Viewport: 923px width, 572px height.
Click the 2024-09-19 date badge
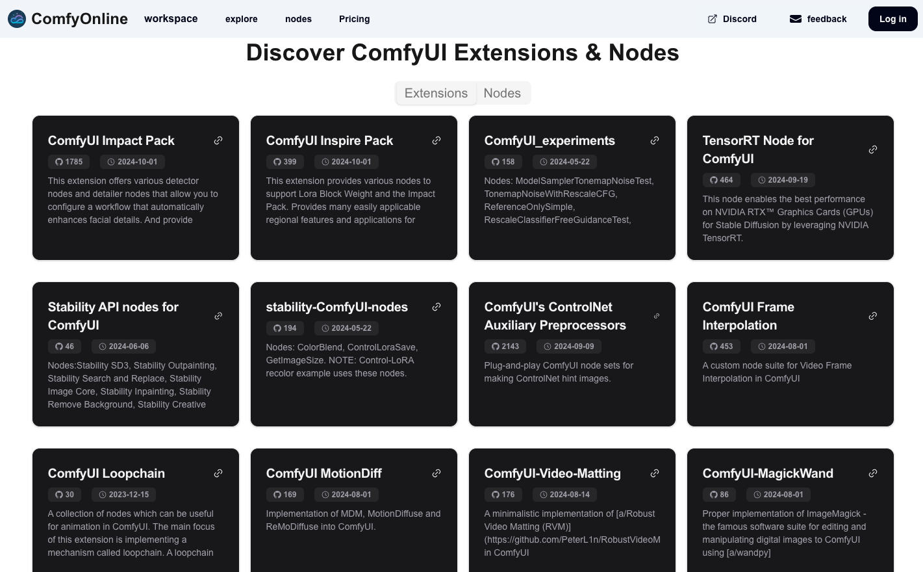pos(782,180)
